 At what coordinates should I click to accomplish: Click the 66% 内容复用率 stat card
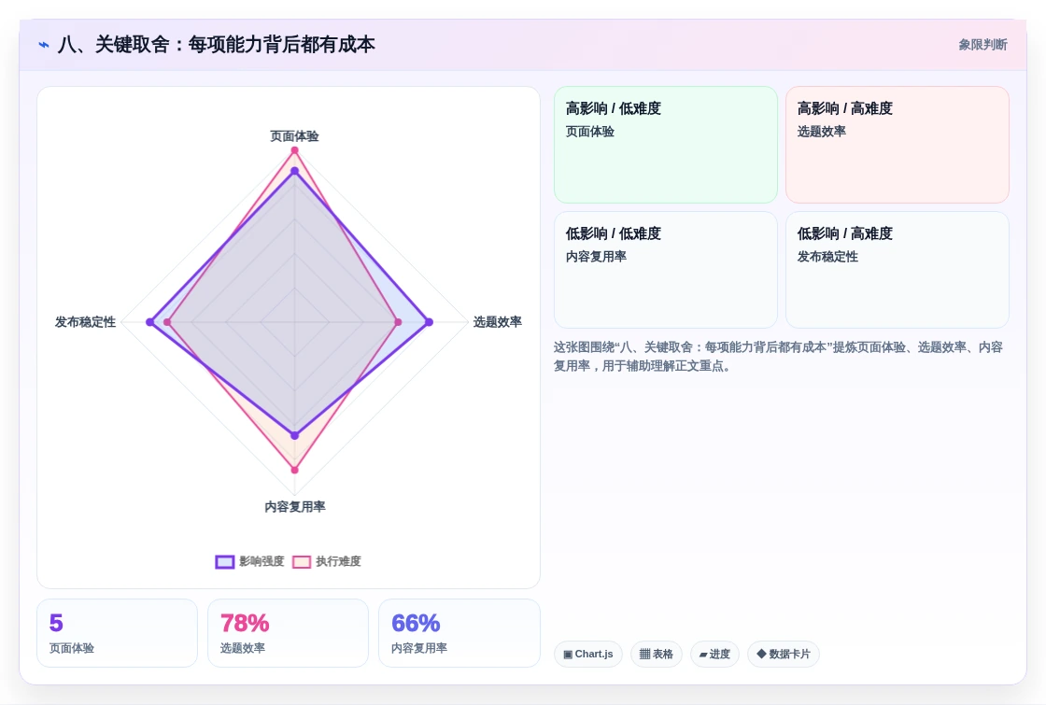(459, 633)
